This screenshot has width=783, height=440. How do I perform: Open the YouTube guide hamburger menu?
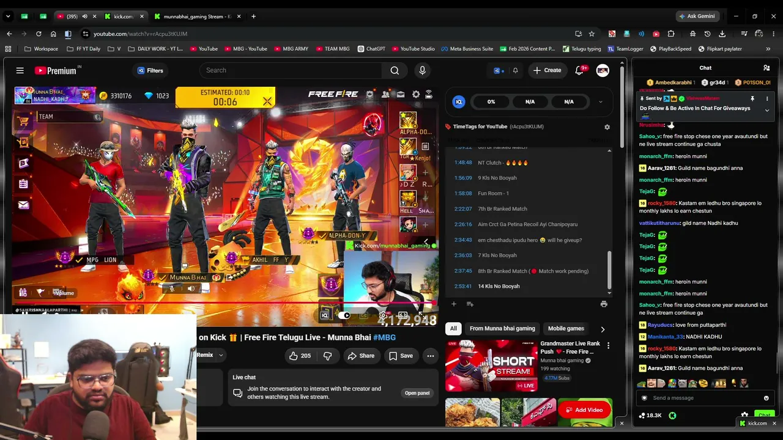coord(20,71)
